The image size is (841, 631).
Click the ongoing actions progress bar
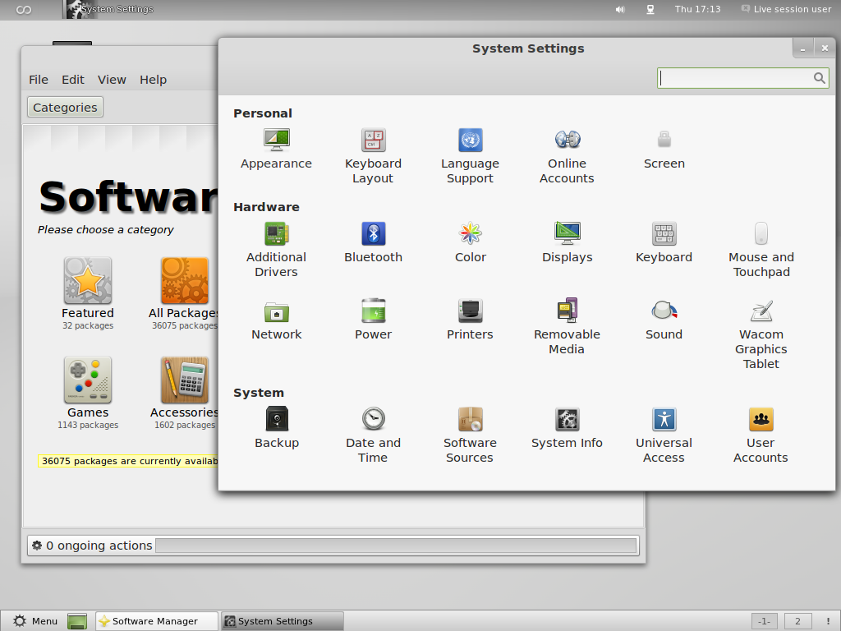[x=396, y=546]
